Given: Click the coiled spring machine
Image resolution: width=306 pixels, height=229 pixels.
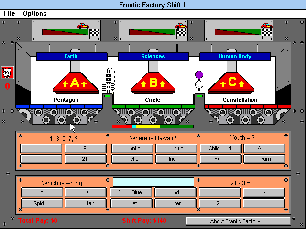Looking at the screenshot, I should tap(109, 81).
